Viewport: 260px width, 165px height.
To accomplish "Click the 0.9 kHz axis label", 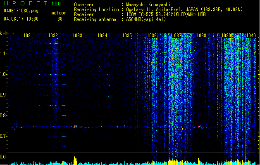I will coord(4,95).
